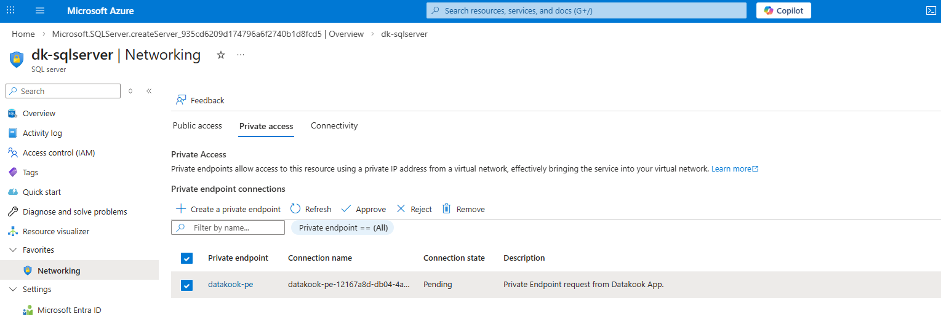Open Microsoft Entra ID settings
The width and height of the screenshot is (941, 324).
point(70,310)
